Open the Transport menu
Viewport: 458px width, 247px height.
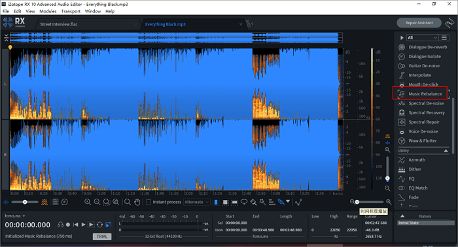pyautogui.click(x=71, y=11)
